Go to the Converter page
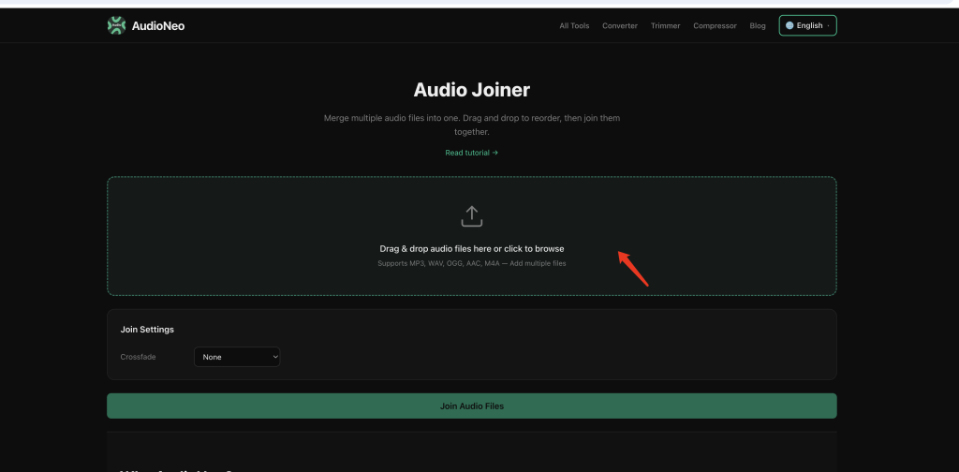959x472 pixels. 620,25
